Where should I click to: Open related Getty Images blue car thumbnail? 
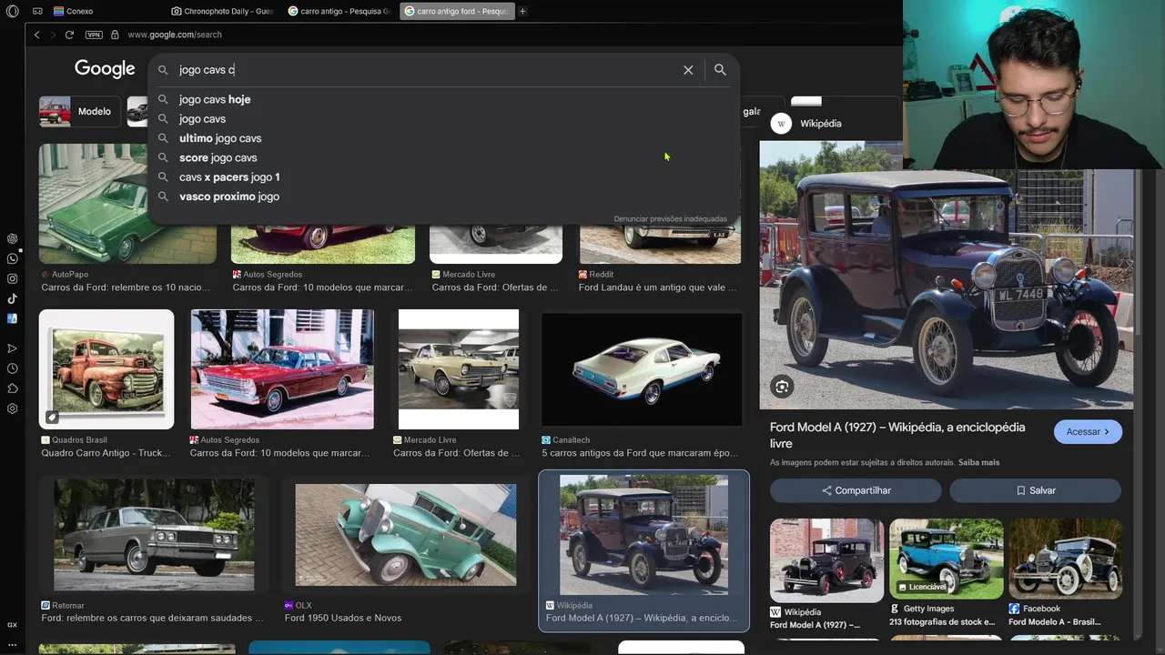(x=947, y=559)
